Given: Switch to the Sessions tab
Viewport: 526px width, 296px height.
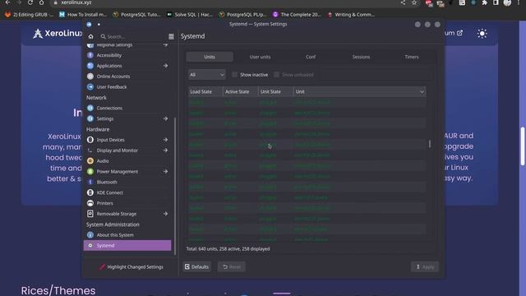Looking at the screenshot, I should [361, 57].
